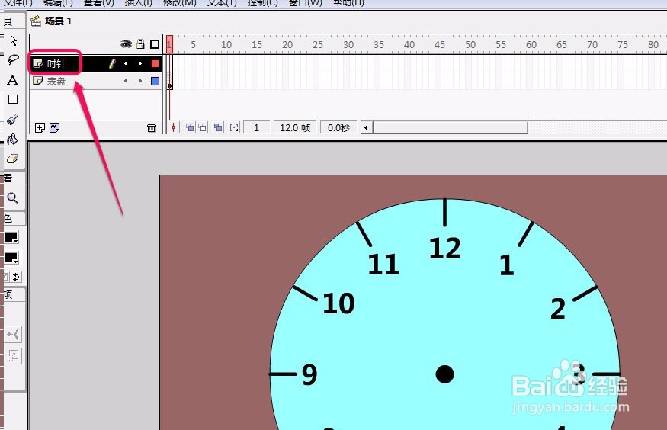
Task: Open the 帮助(H) menu
Action: click(348, 2)
